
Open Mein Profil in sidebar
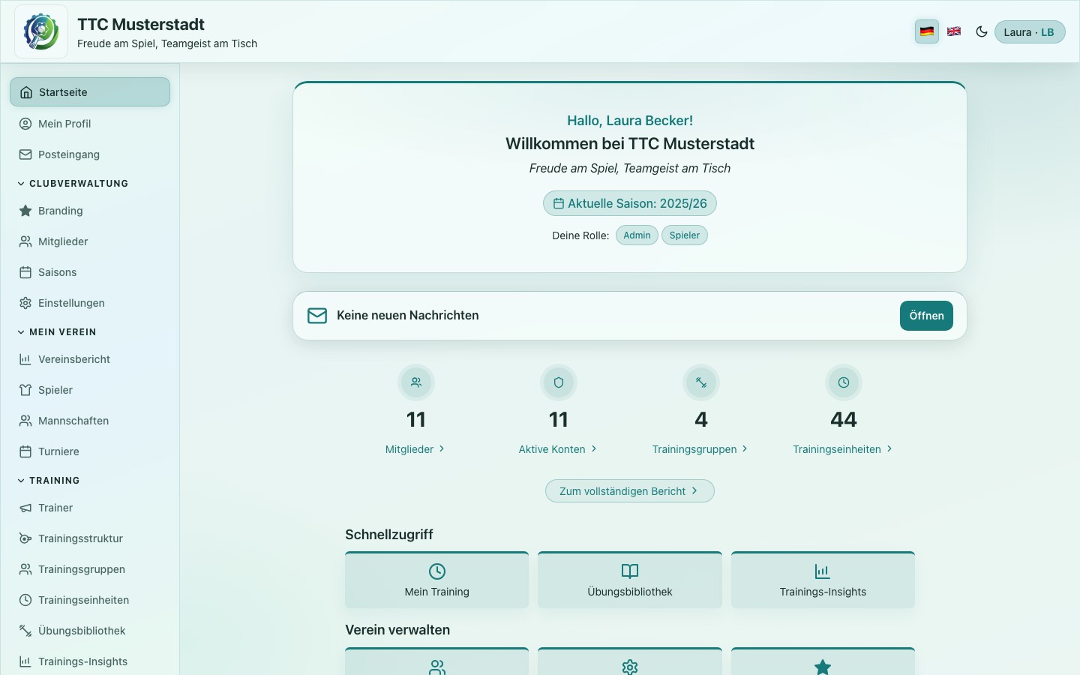[x=90, y=124]
